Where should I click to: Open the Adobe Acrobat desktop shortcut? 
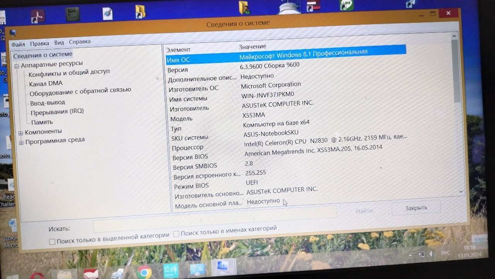click(38, 16)
